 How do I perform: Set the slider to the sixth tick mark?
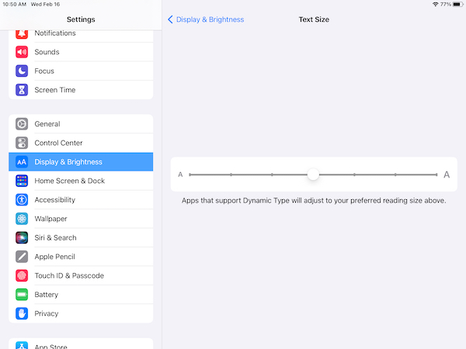coord(395,174)
